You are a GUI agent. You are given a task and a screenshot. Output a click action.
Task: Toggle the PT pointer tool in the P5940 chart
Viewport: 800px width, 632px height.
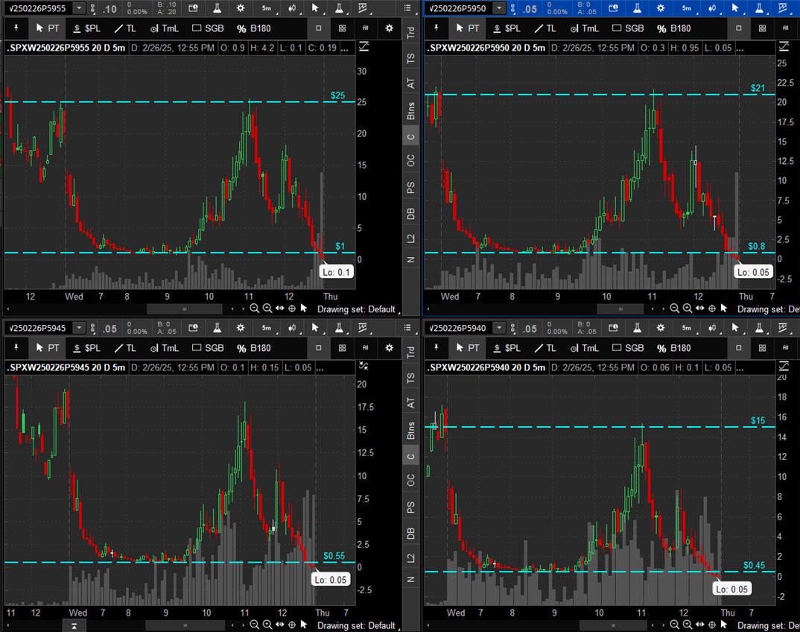coord(467,348)
